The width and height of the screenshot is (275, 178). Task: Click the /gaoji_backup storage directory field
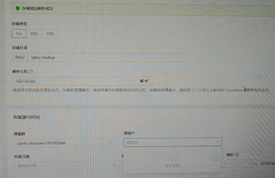(x=108, y=57)
